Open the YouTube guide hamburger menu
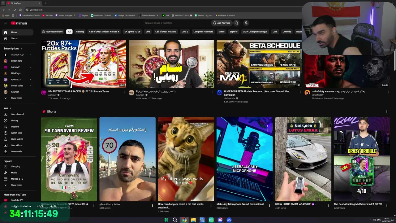The width and height of the screenshot is (396, 223). pos(5,23)
